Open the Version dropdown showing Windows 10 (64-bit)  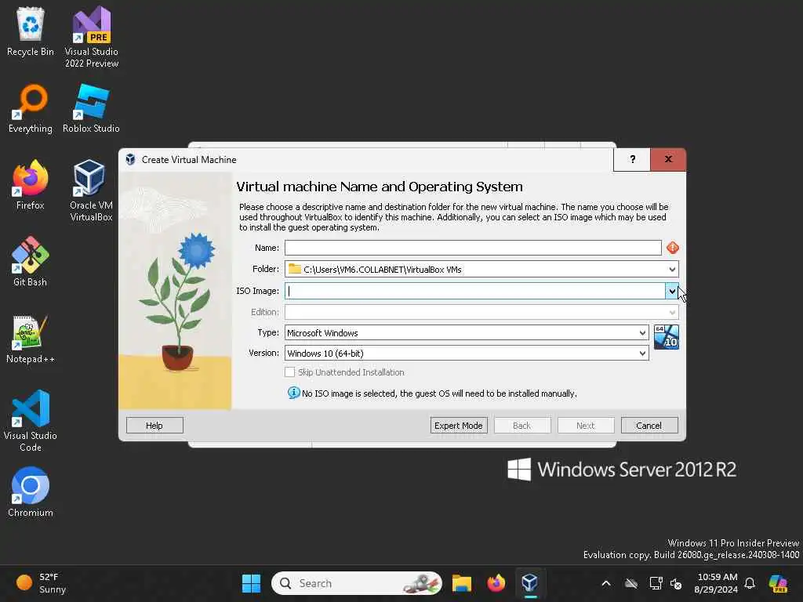pyautogui.click(x=467, y=354)
